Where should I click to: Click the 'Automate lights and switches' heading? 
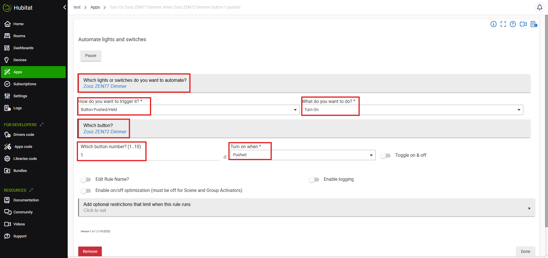[112, 39]
